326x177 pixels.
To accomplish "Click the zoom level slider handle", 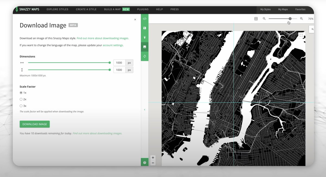I will (290, 19).
